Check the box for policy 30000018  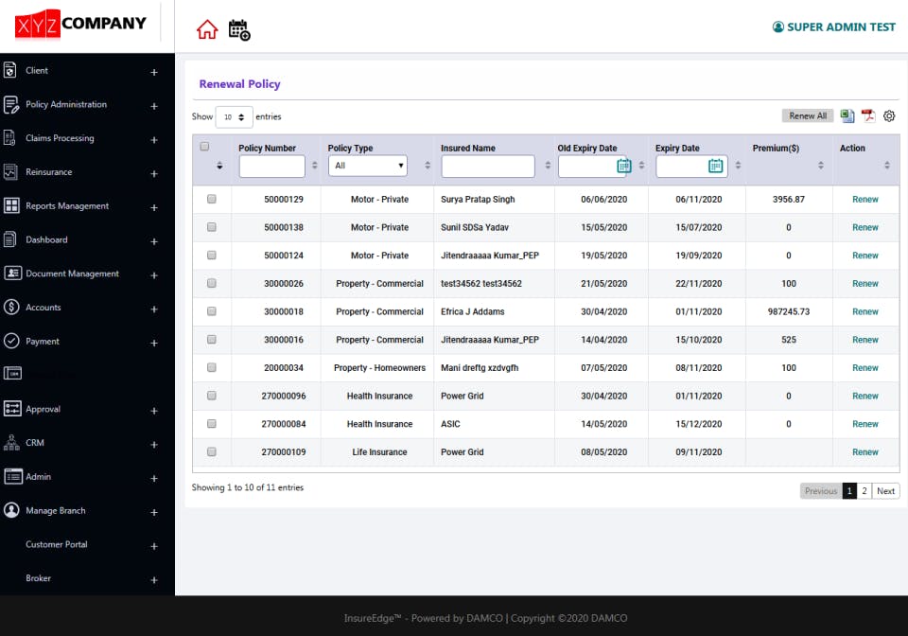pyautogui.click(x=211, y=311)
